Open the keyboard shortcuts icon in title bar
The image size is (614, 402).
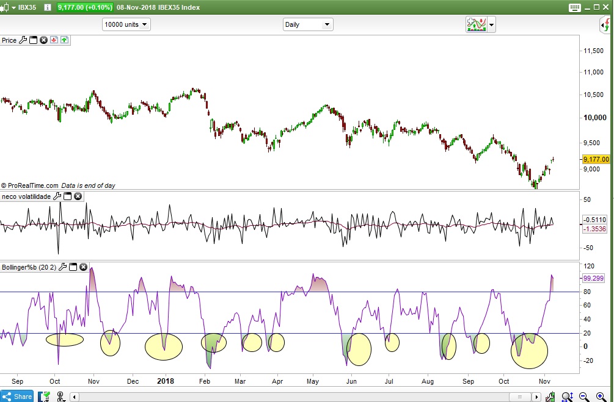(574, 7)
